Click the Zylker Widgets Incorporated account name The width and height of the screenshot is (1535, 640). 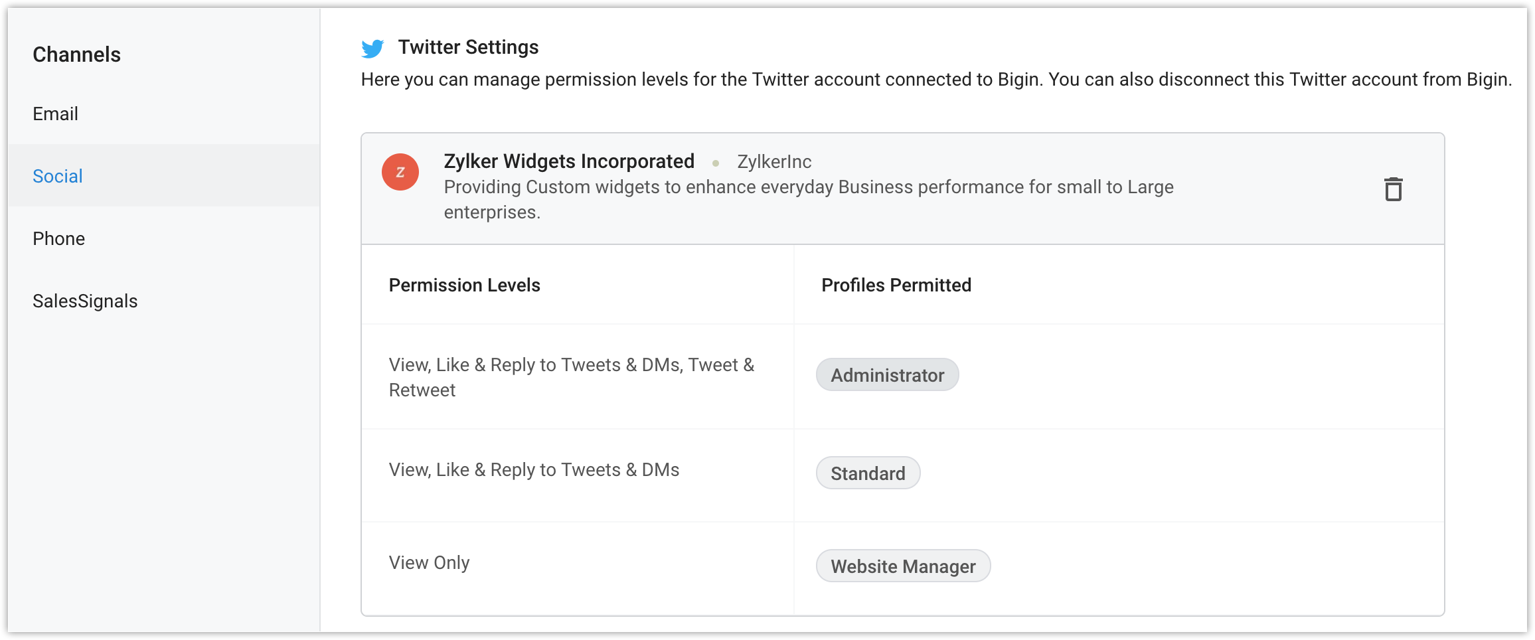(x=569, y=161)
